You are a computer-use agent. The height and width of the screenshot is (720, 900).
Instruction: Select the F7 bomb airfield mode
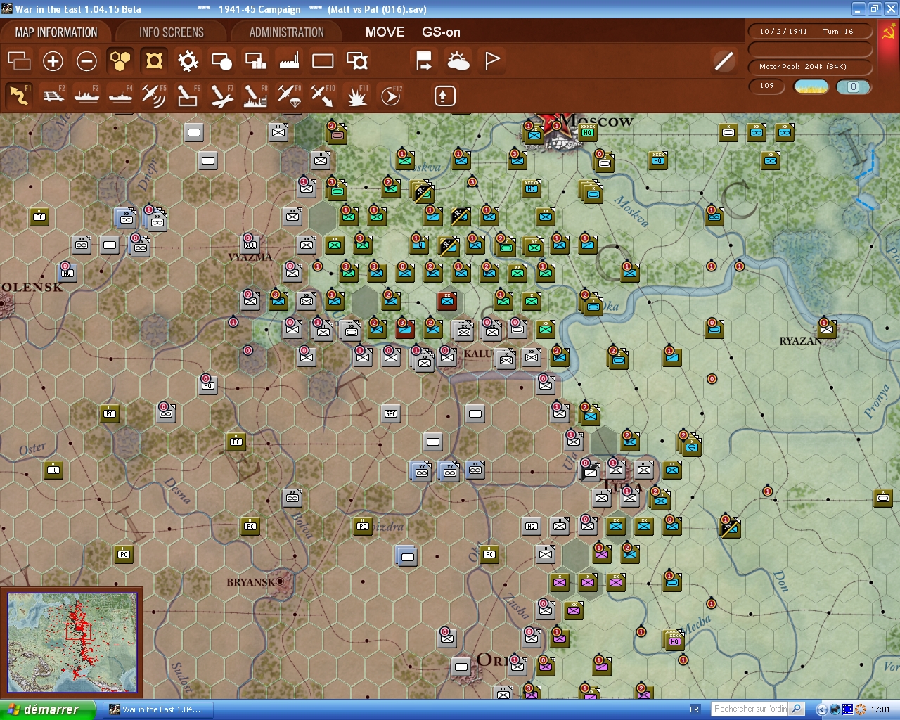(221, 96)
